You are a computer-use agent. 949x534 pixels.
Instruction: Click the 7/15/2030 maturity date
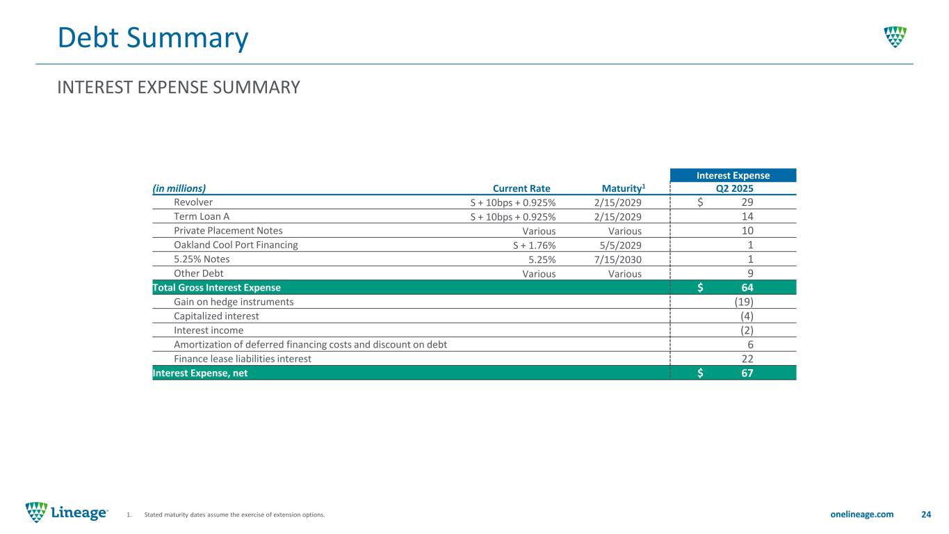pyautogui.click(x=617, y=259)
